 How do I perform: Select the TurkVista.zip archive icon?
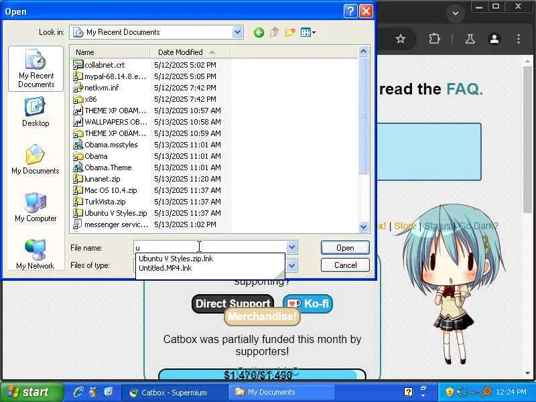[78, 202]
